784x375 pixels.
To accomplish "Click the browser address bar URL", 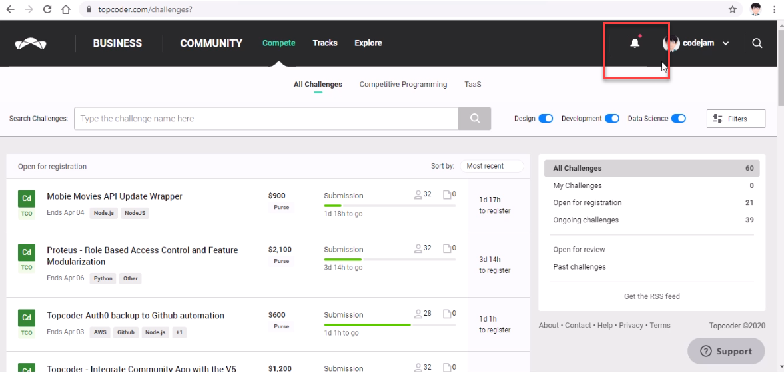I will (x=145, y=9).
